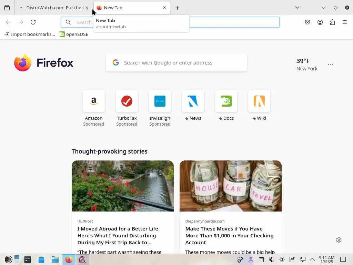Click the Firefox taskbar entry
The image size is (353, 265).
click(69, 259)
